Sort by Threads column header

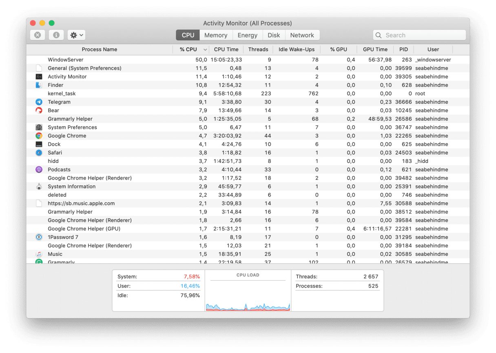pyautogui.click(x=258, y=49)
